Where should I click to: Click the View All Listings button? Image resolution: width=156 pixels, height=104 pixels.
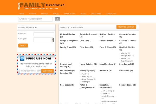(126, 27)
